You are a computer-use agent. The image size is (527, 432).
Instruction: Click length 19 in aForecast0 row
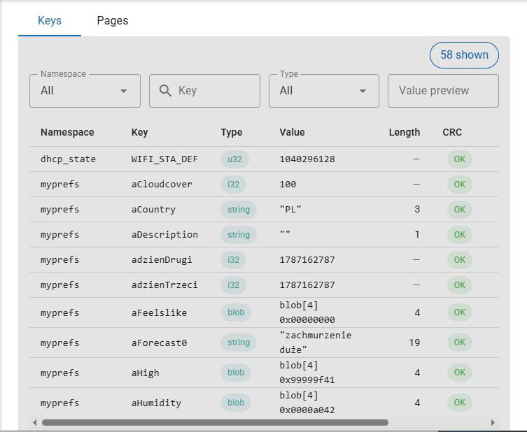[x=414, y=343]
